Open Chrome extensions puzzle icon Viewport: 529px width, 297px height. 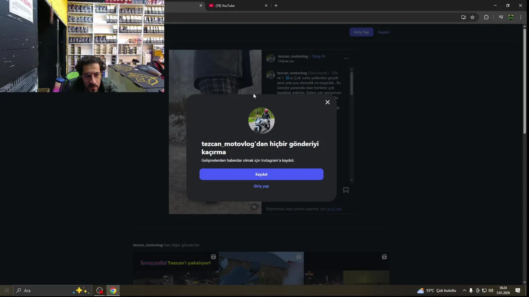pos(486,17)
